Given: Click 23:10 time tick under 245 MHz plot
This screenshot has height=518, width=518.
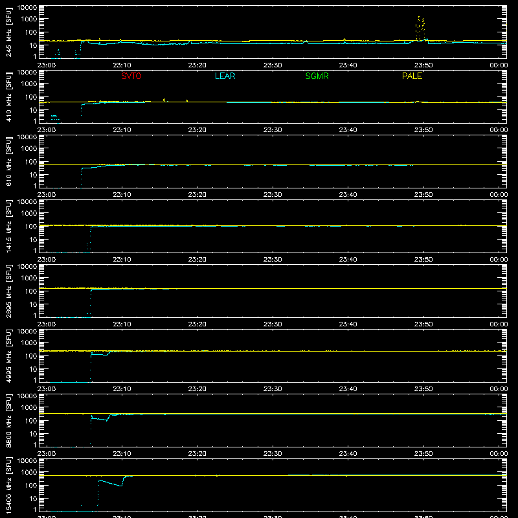Looking at the screenshot, I should coord(122,65).
